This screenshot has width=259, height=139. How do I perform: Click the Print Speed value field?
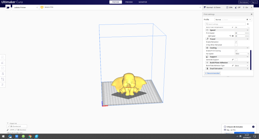point(242,33)
